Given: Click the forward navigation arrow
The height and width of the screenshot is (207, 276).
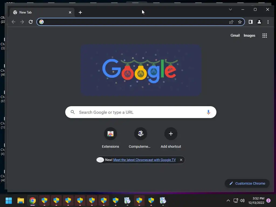Looking at the screenshot, I should tap(22, 22).
